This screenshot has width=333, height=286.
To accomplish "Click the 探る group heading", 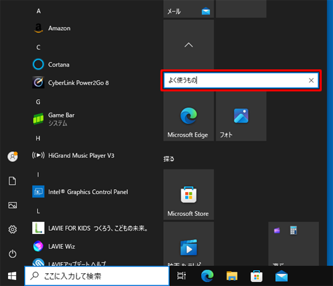I will click(169, 159).
